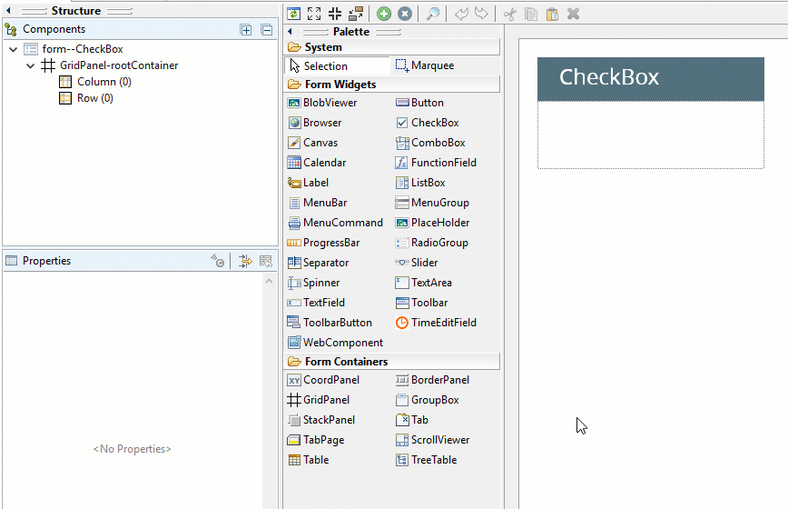Collapse the System palette category

pyautogui.click(x=392, y=47)
